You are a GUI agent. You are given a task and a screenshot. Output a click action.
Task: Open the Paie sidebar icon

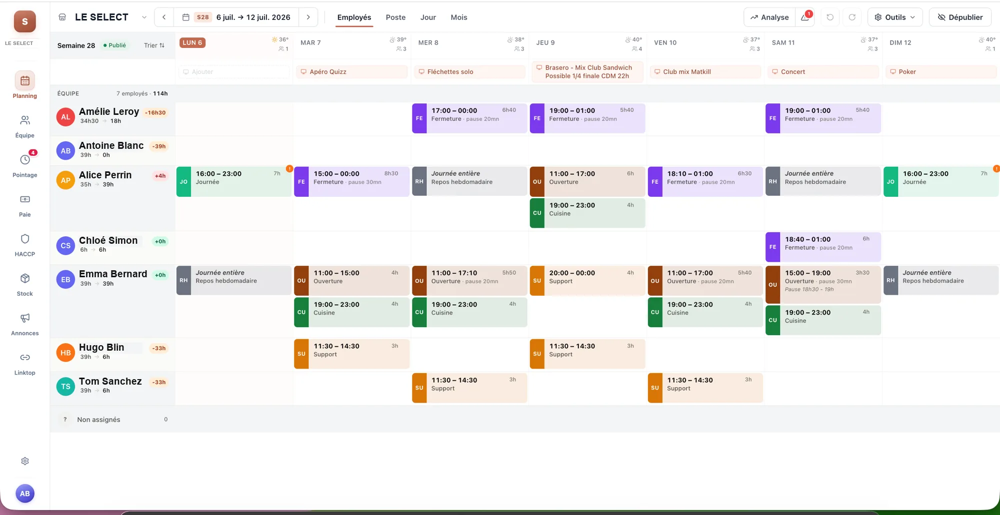coord(25,199)
